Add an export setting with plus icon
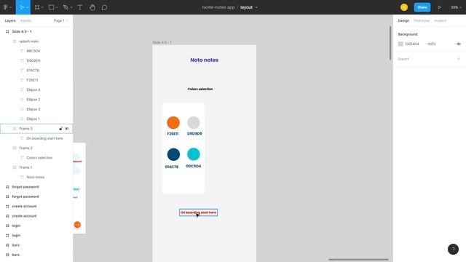This screenshot has height=262, width=466. [x=459, y=59]
